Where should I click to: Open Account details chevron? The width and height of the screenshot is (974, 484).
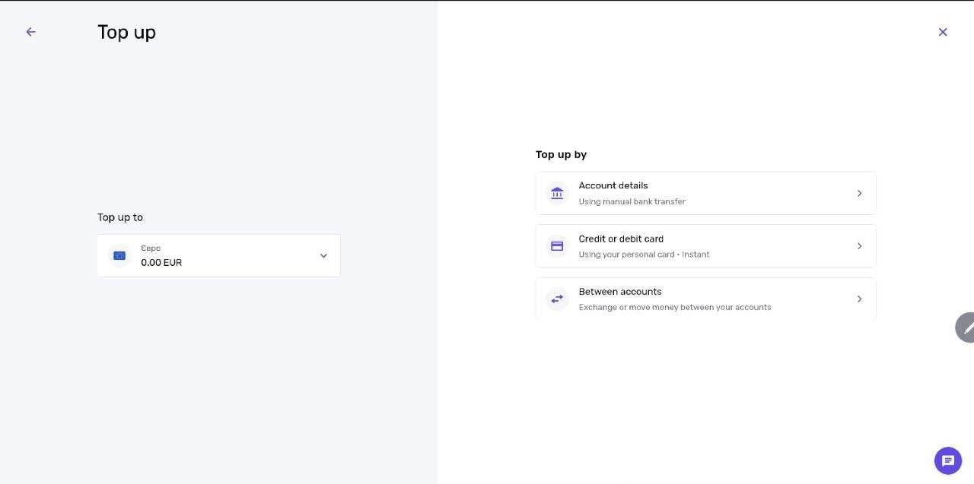tap(860, 193)
